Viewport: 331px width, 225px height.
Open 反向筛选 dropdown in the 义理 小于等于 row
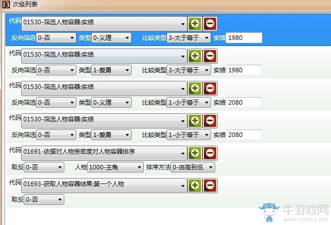pyautogui.click(x=56, y=103)
